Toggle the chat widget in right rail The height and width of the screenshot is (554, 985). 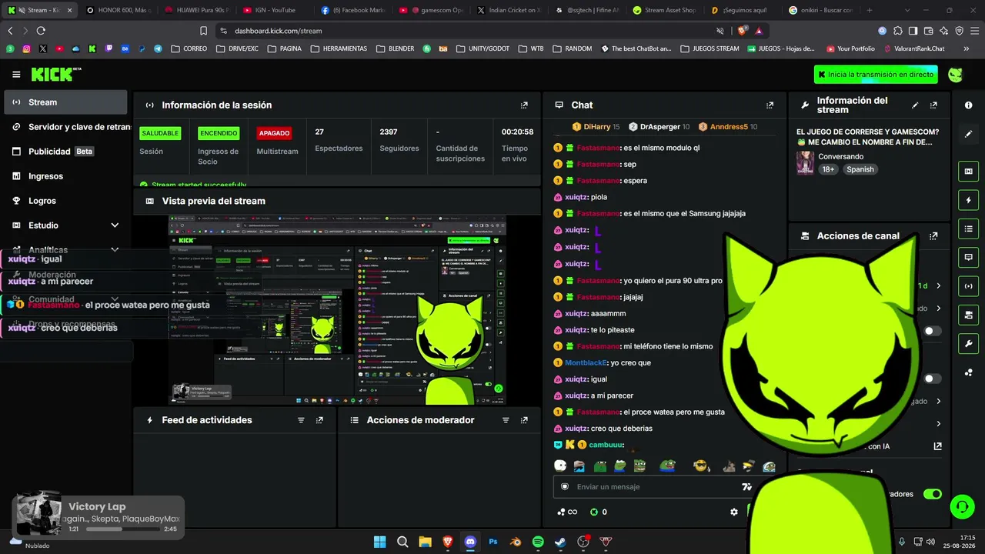tap(968, 257)
